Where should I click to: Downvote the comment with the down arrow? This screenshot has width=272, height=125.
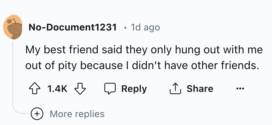coord(80,89)
